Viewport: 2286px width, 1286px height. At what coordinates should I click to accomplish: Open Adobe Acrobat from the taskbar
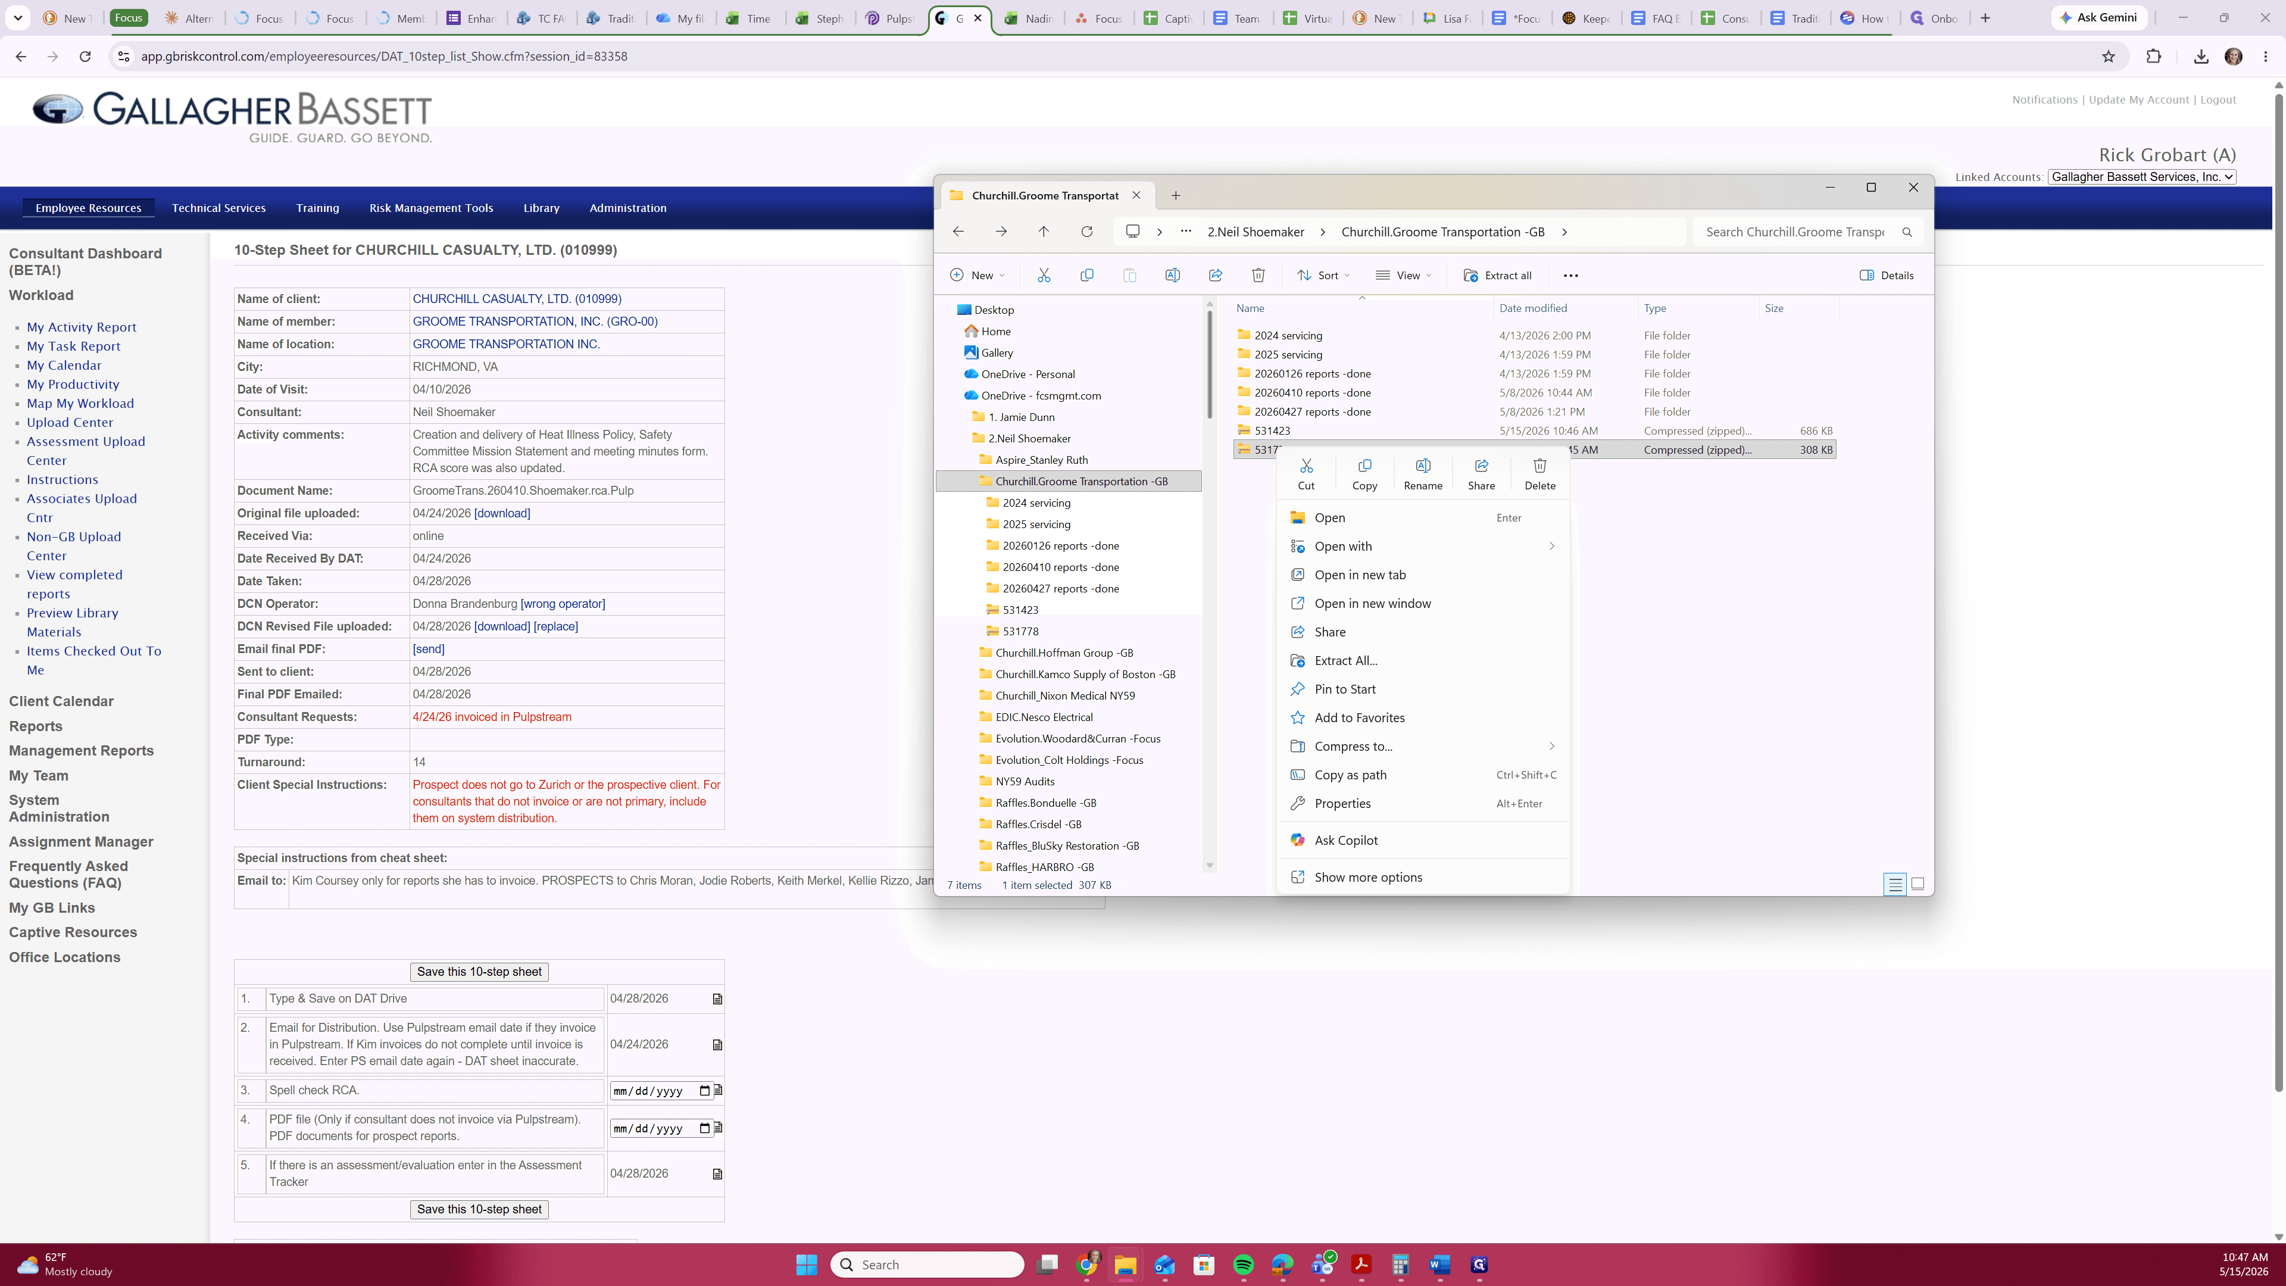coord(1361,1265)
